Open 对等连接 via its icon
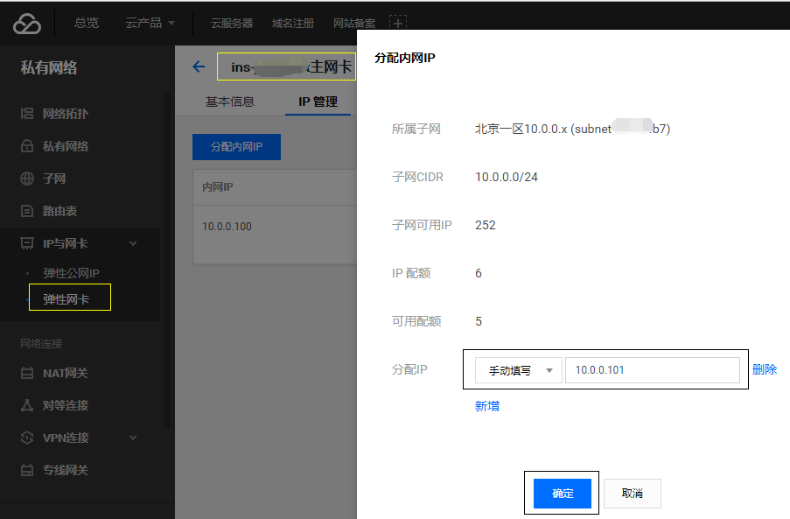This screenshot has width=790, height=519. coord(27,405)
